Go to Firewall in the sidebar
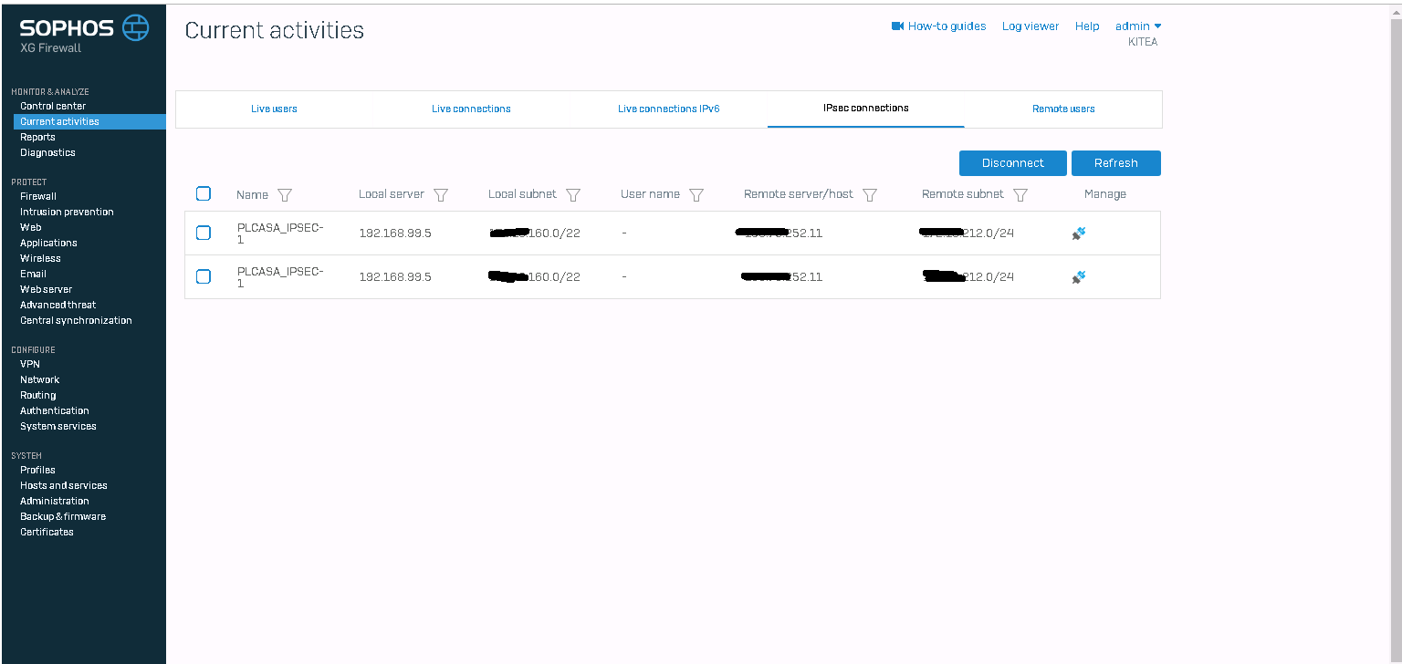Screen dimensions: 1402x664 [38, 196]
